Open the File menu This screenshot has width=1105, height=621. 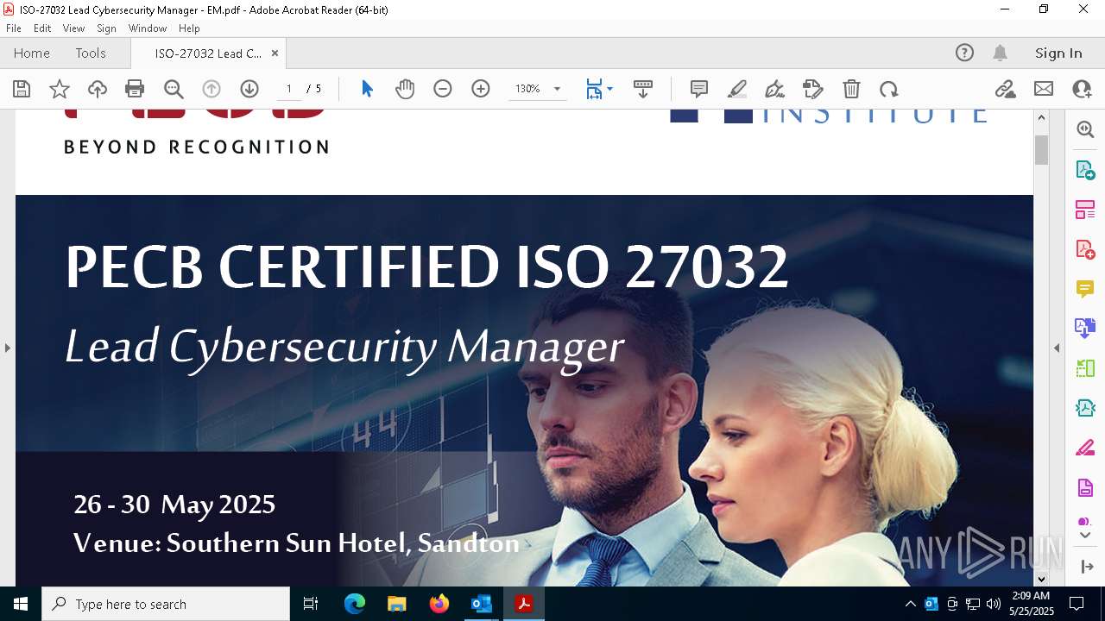(x=14, y=28)
